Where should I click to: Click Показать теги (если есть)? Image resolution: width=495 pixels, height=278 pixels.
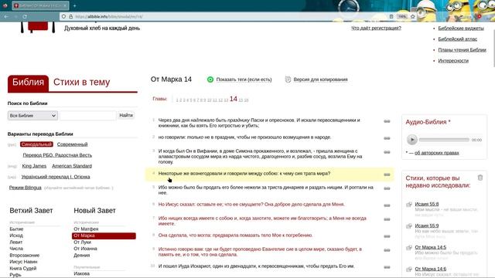244,80
